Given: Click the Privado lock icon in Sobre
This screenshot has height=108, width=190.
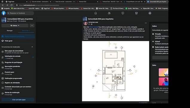Looking at the screenshot, I should click(153, 34).
